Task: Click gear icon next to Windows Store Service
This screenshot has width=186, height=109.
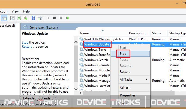Action: tap(81, 55)
